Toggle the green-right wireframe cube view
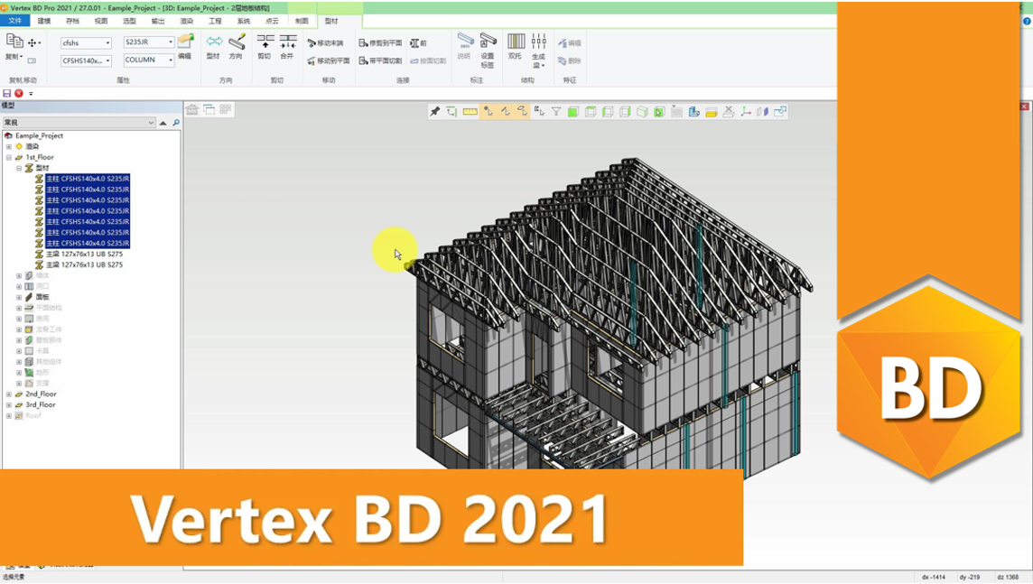The height and width of the screenshot is (584, 1033). pos(625,112)
